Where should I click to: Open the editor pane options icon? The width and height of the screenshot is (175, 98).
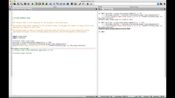coord(97,9)
